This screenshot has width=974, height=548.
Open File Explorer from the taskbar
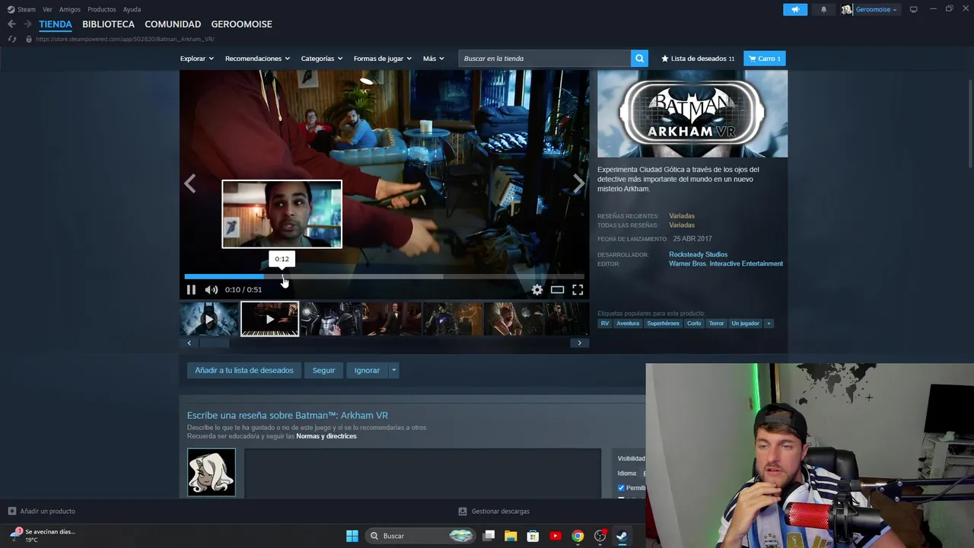(511, 536)
